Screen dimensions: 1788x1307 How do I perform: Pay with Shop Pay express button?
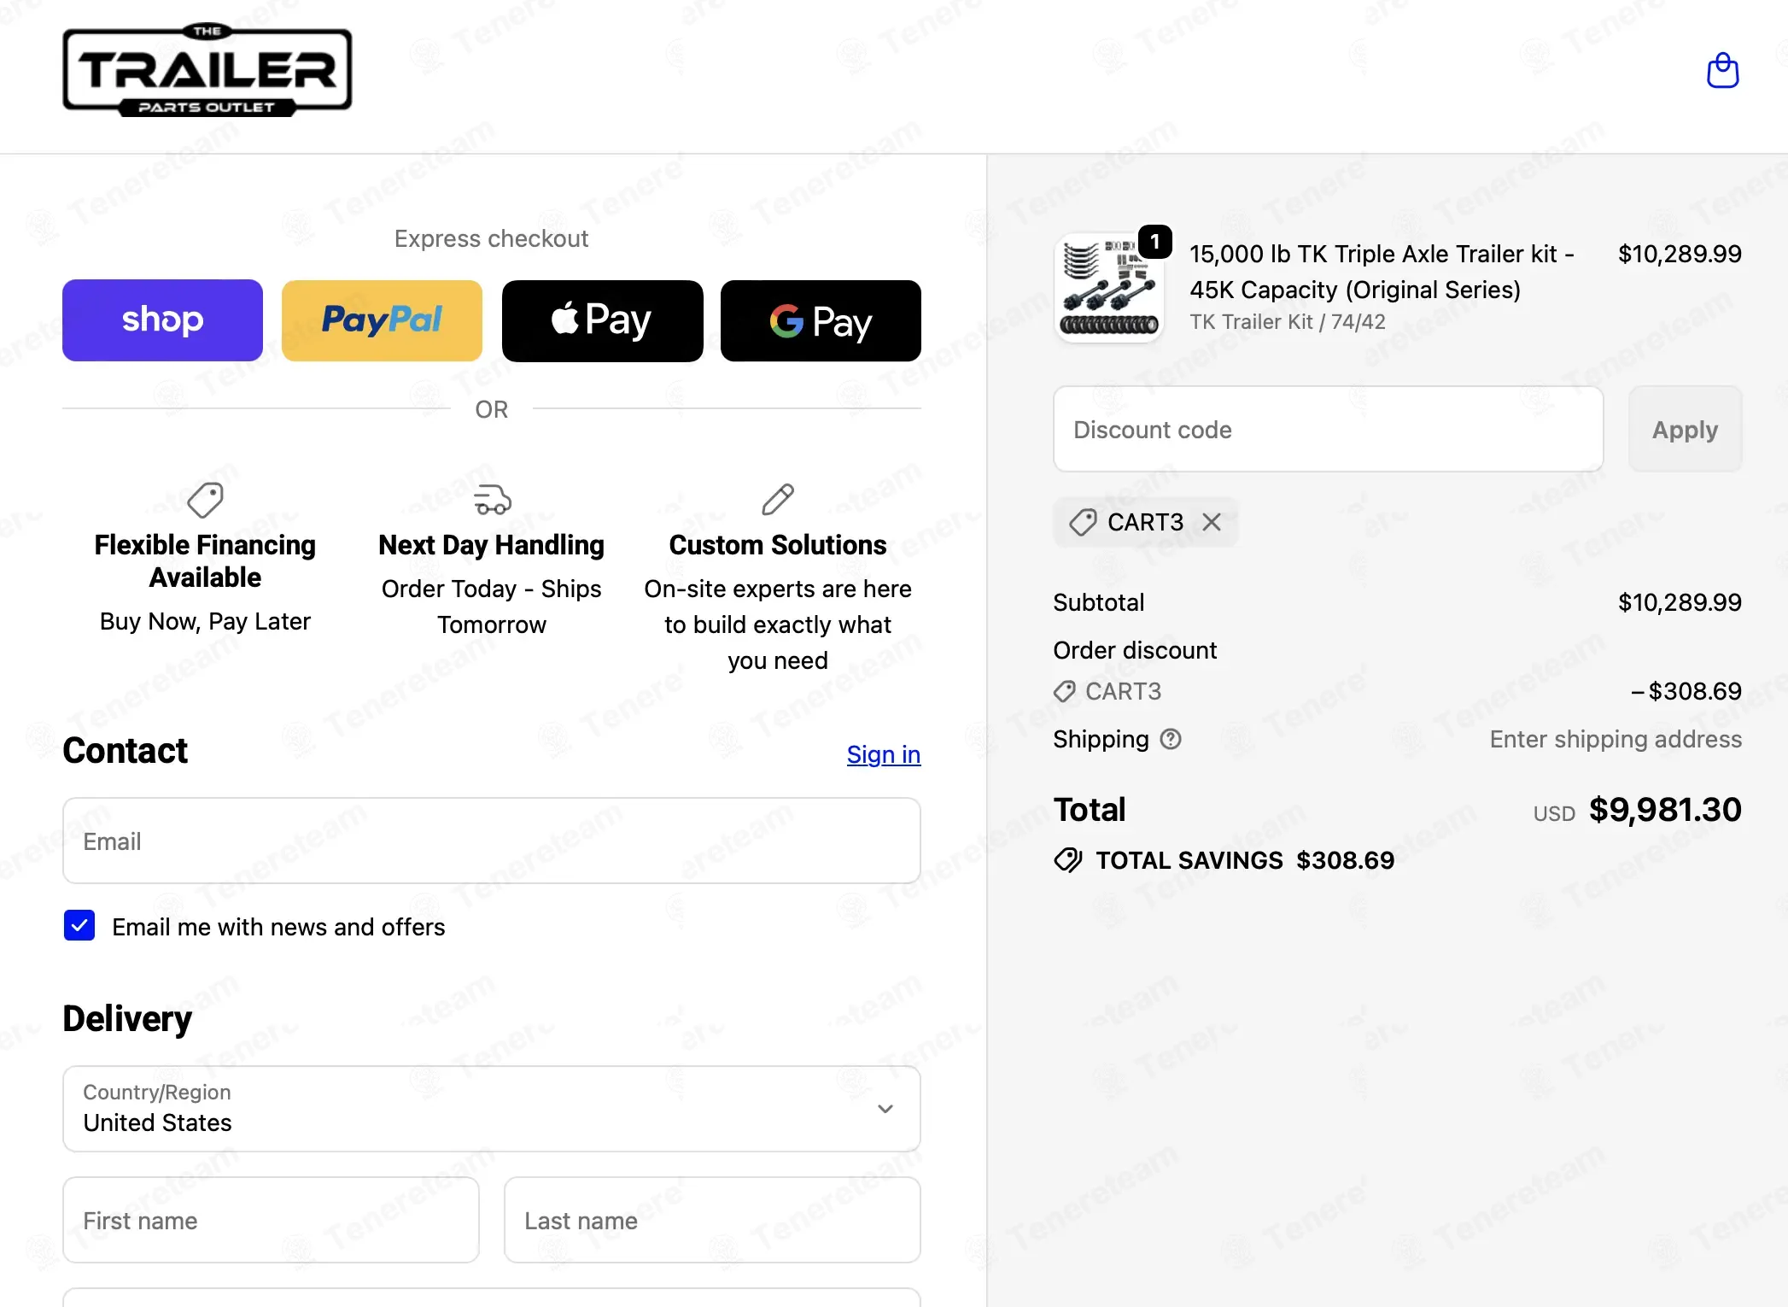(x=162, y=320)
